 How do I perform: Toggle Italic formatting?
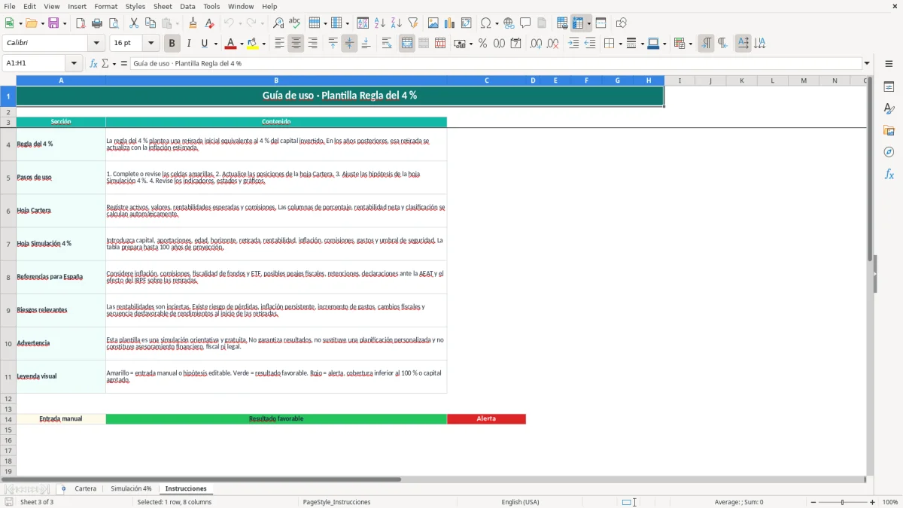pyautogui.click(x=188, y=44)
